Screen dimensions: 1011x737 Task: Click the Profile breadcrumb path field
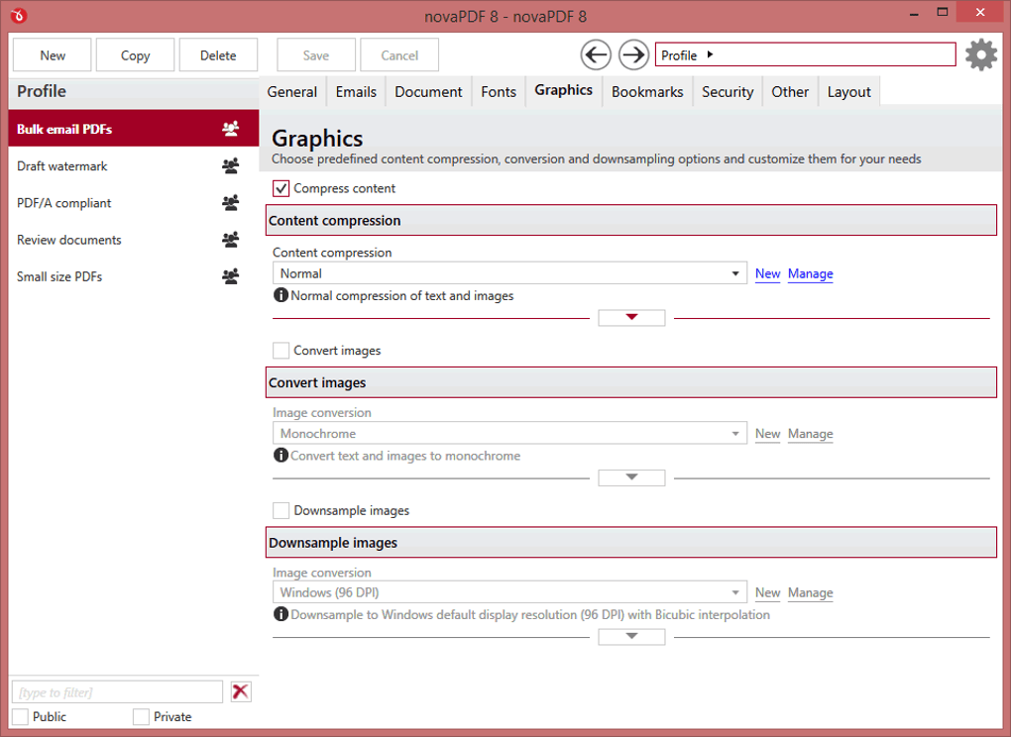[805, 54]
